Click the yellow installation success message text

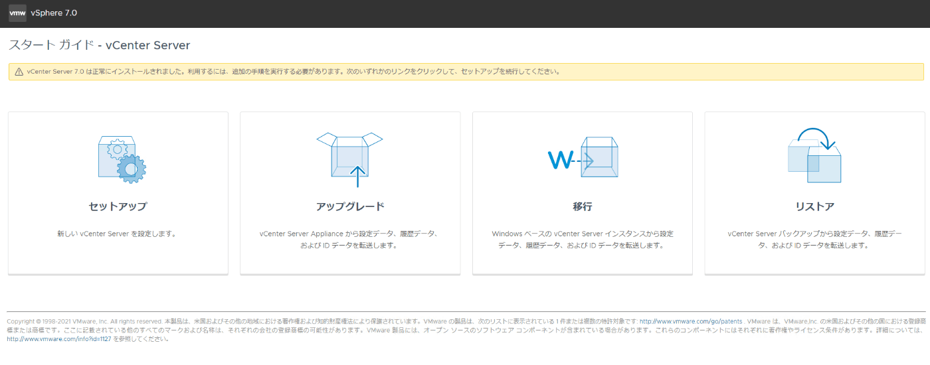click(294, 72)
